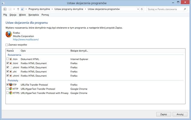Click the Ustaw programy domyślne breadcrumb
Screen dimensions: 191x120
click(69, 9)
